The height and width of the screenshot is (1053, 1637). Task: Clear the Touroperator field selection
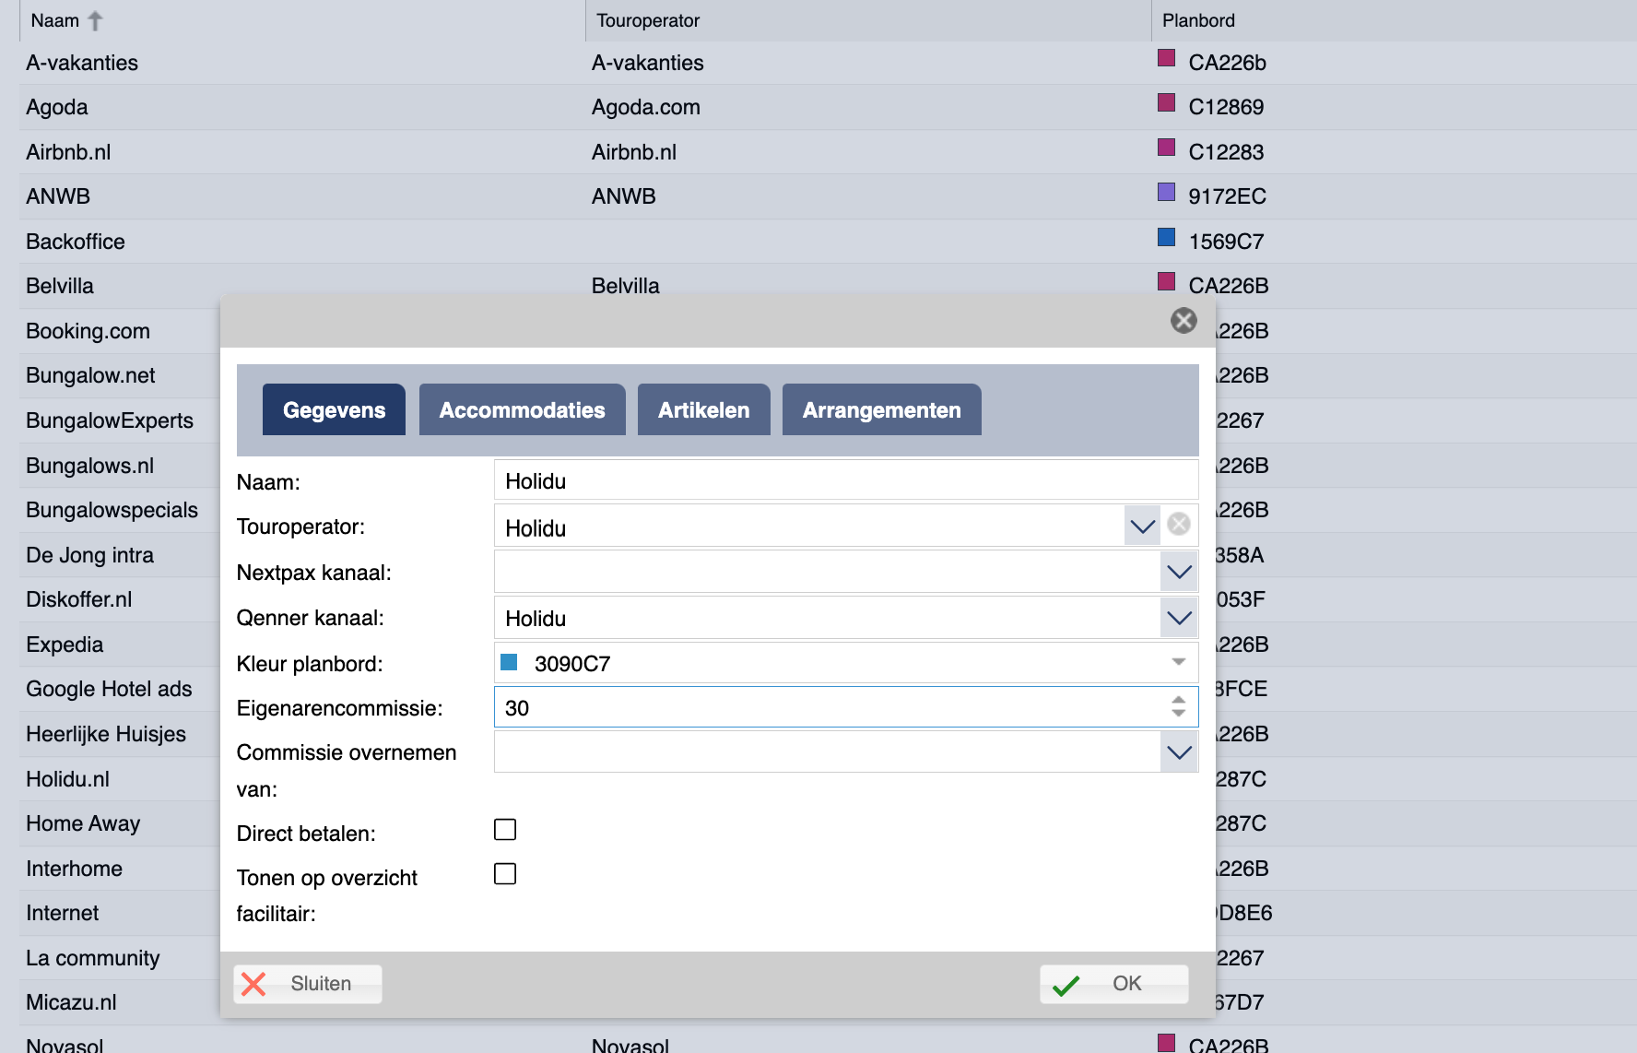[1179, 525]
